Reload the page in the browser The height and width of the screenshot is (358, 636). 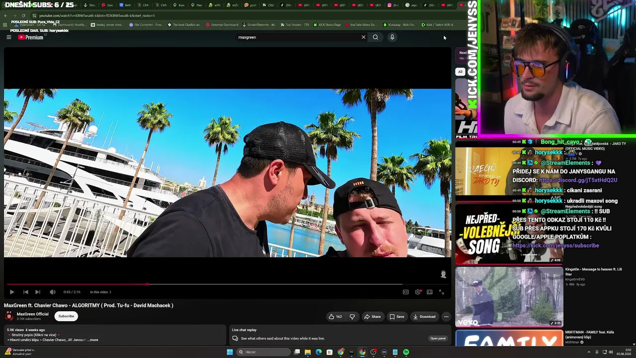pyautogui.click(x=23, y=15)
